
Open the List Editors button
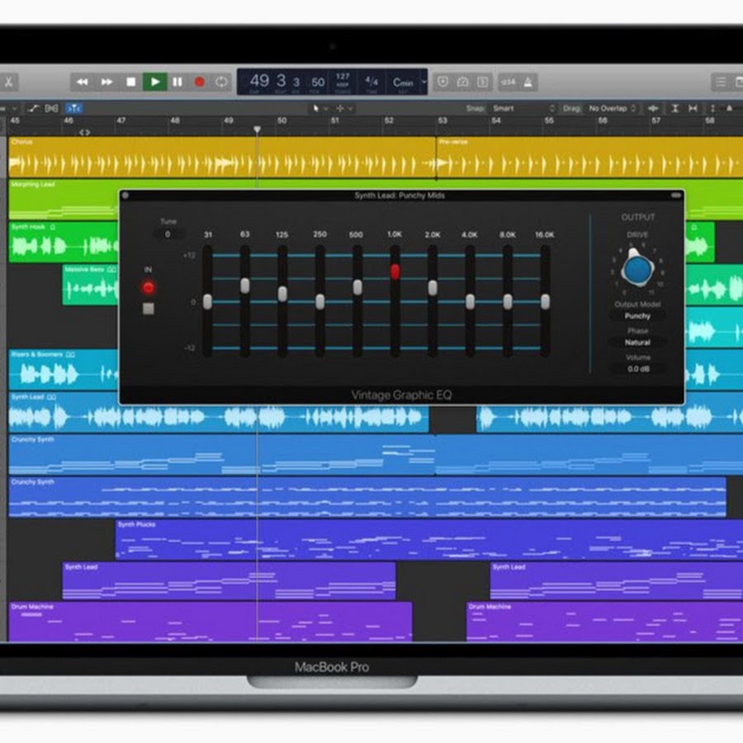(721, 82)
